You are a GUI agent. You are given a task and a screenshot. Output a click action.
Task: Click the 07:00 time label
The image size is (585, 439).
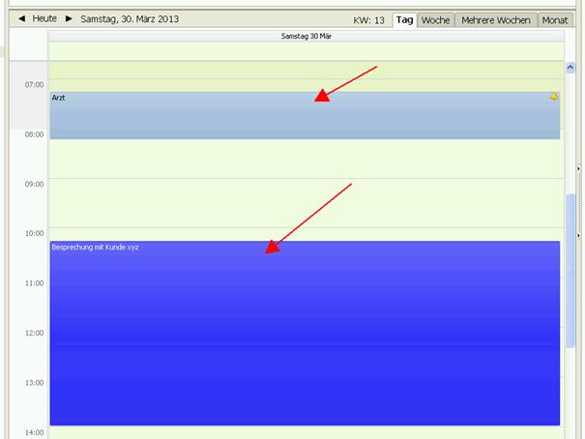[x=34, y=85]
